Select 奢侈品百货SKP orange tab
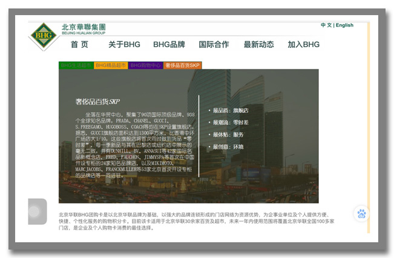This screenshot has height=258, width=394. (x=182, y=65)
